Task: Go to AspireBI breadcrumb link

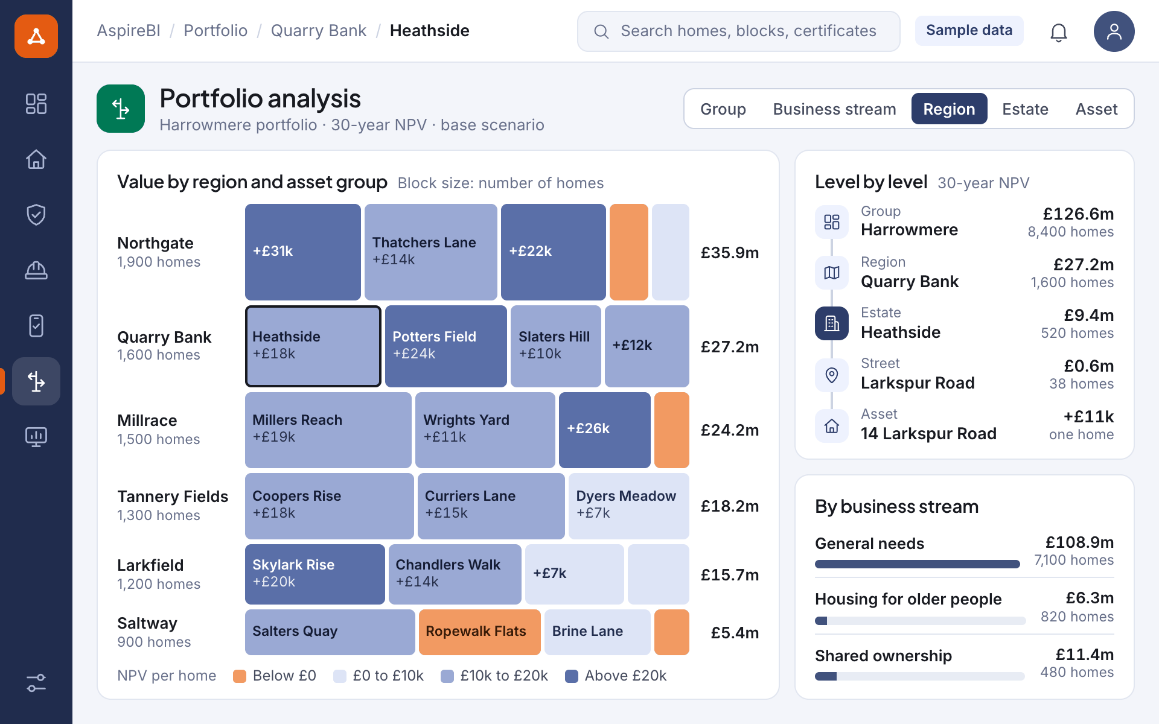Action: click(x=129, y=31)
